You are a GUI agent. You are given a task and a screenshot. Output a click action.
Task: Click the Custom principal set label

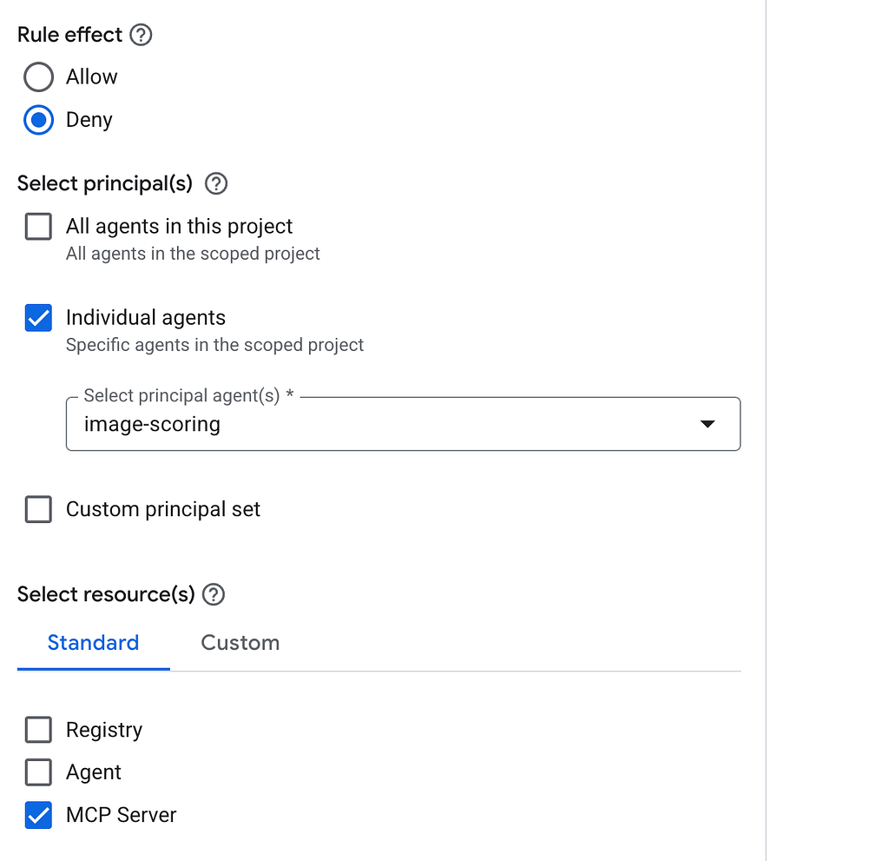163,509
